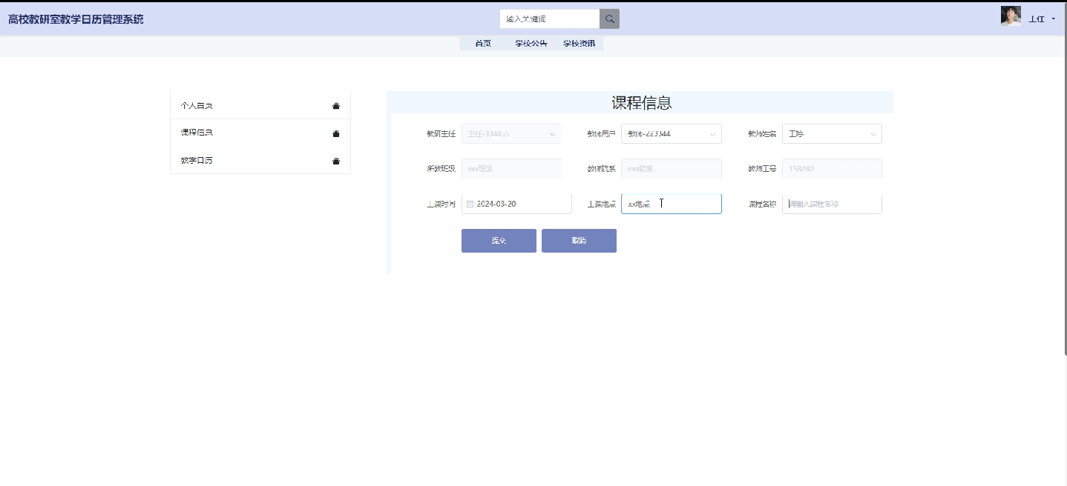Select the 学校资讯 tab
1067x486 pixels.
pyautogui.click(x=579, y=43)
